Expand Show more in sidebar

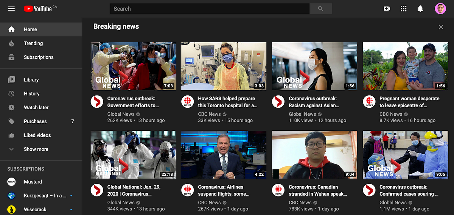36,149
